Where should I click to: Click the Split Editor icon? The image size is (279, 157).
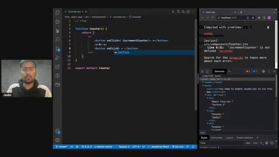188,12
